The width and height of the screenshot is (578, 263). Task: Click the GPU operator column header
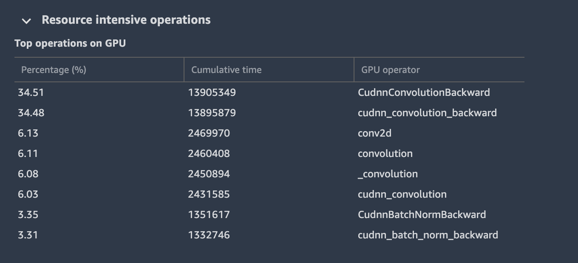pyautogui.click(x=390, y=70)
